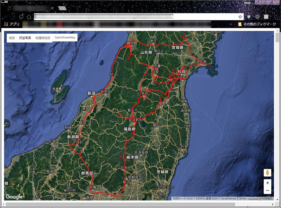Click the 新潟県 prefecture label
The image size is (281, 208).
pos(73,137)
